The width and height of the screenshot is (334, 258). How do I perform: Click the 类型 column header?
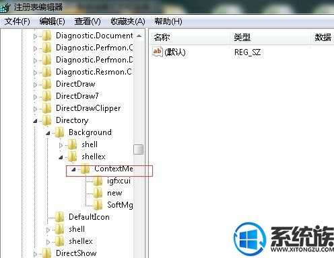pos(270,37)
